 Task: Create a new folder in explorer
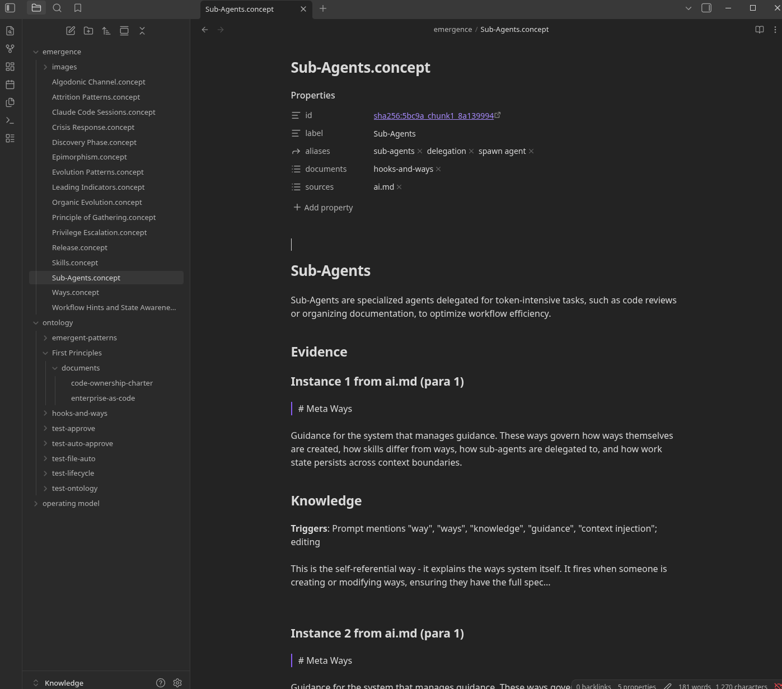tap(88, 31)
